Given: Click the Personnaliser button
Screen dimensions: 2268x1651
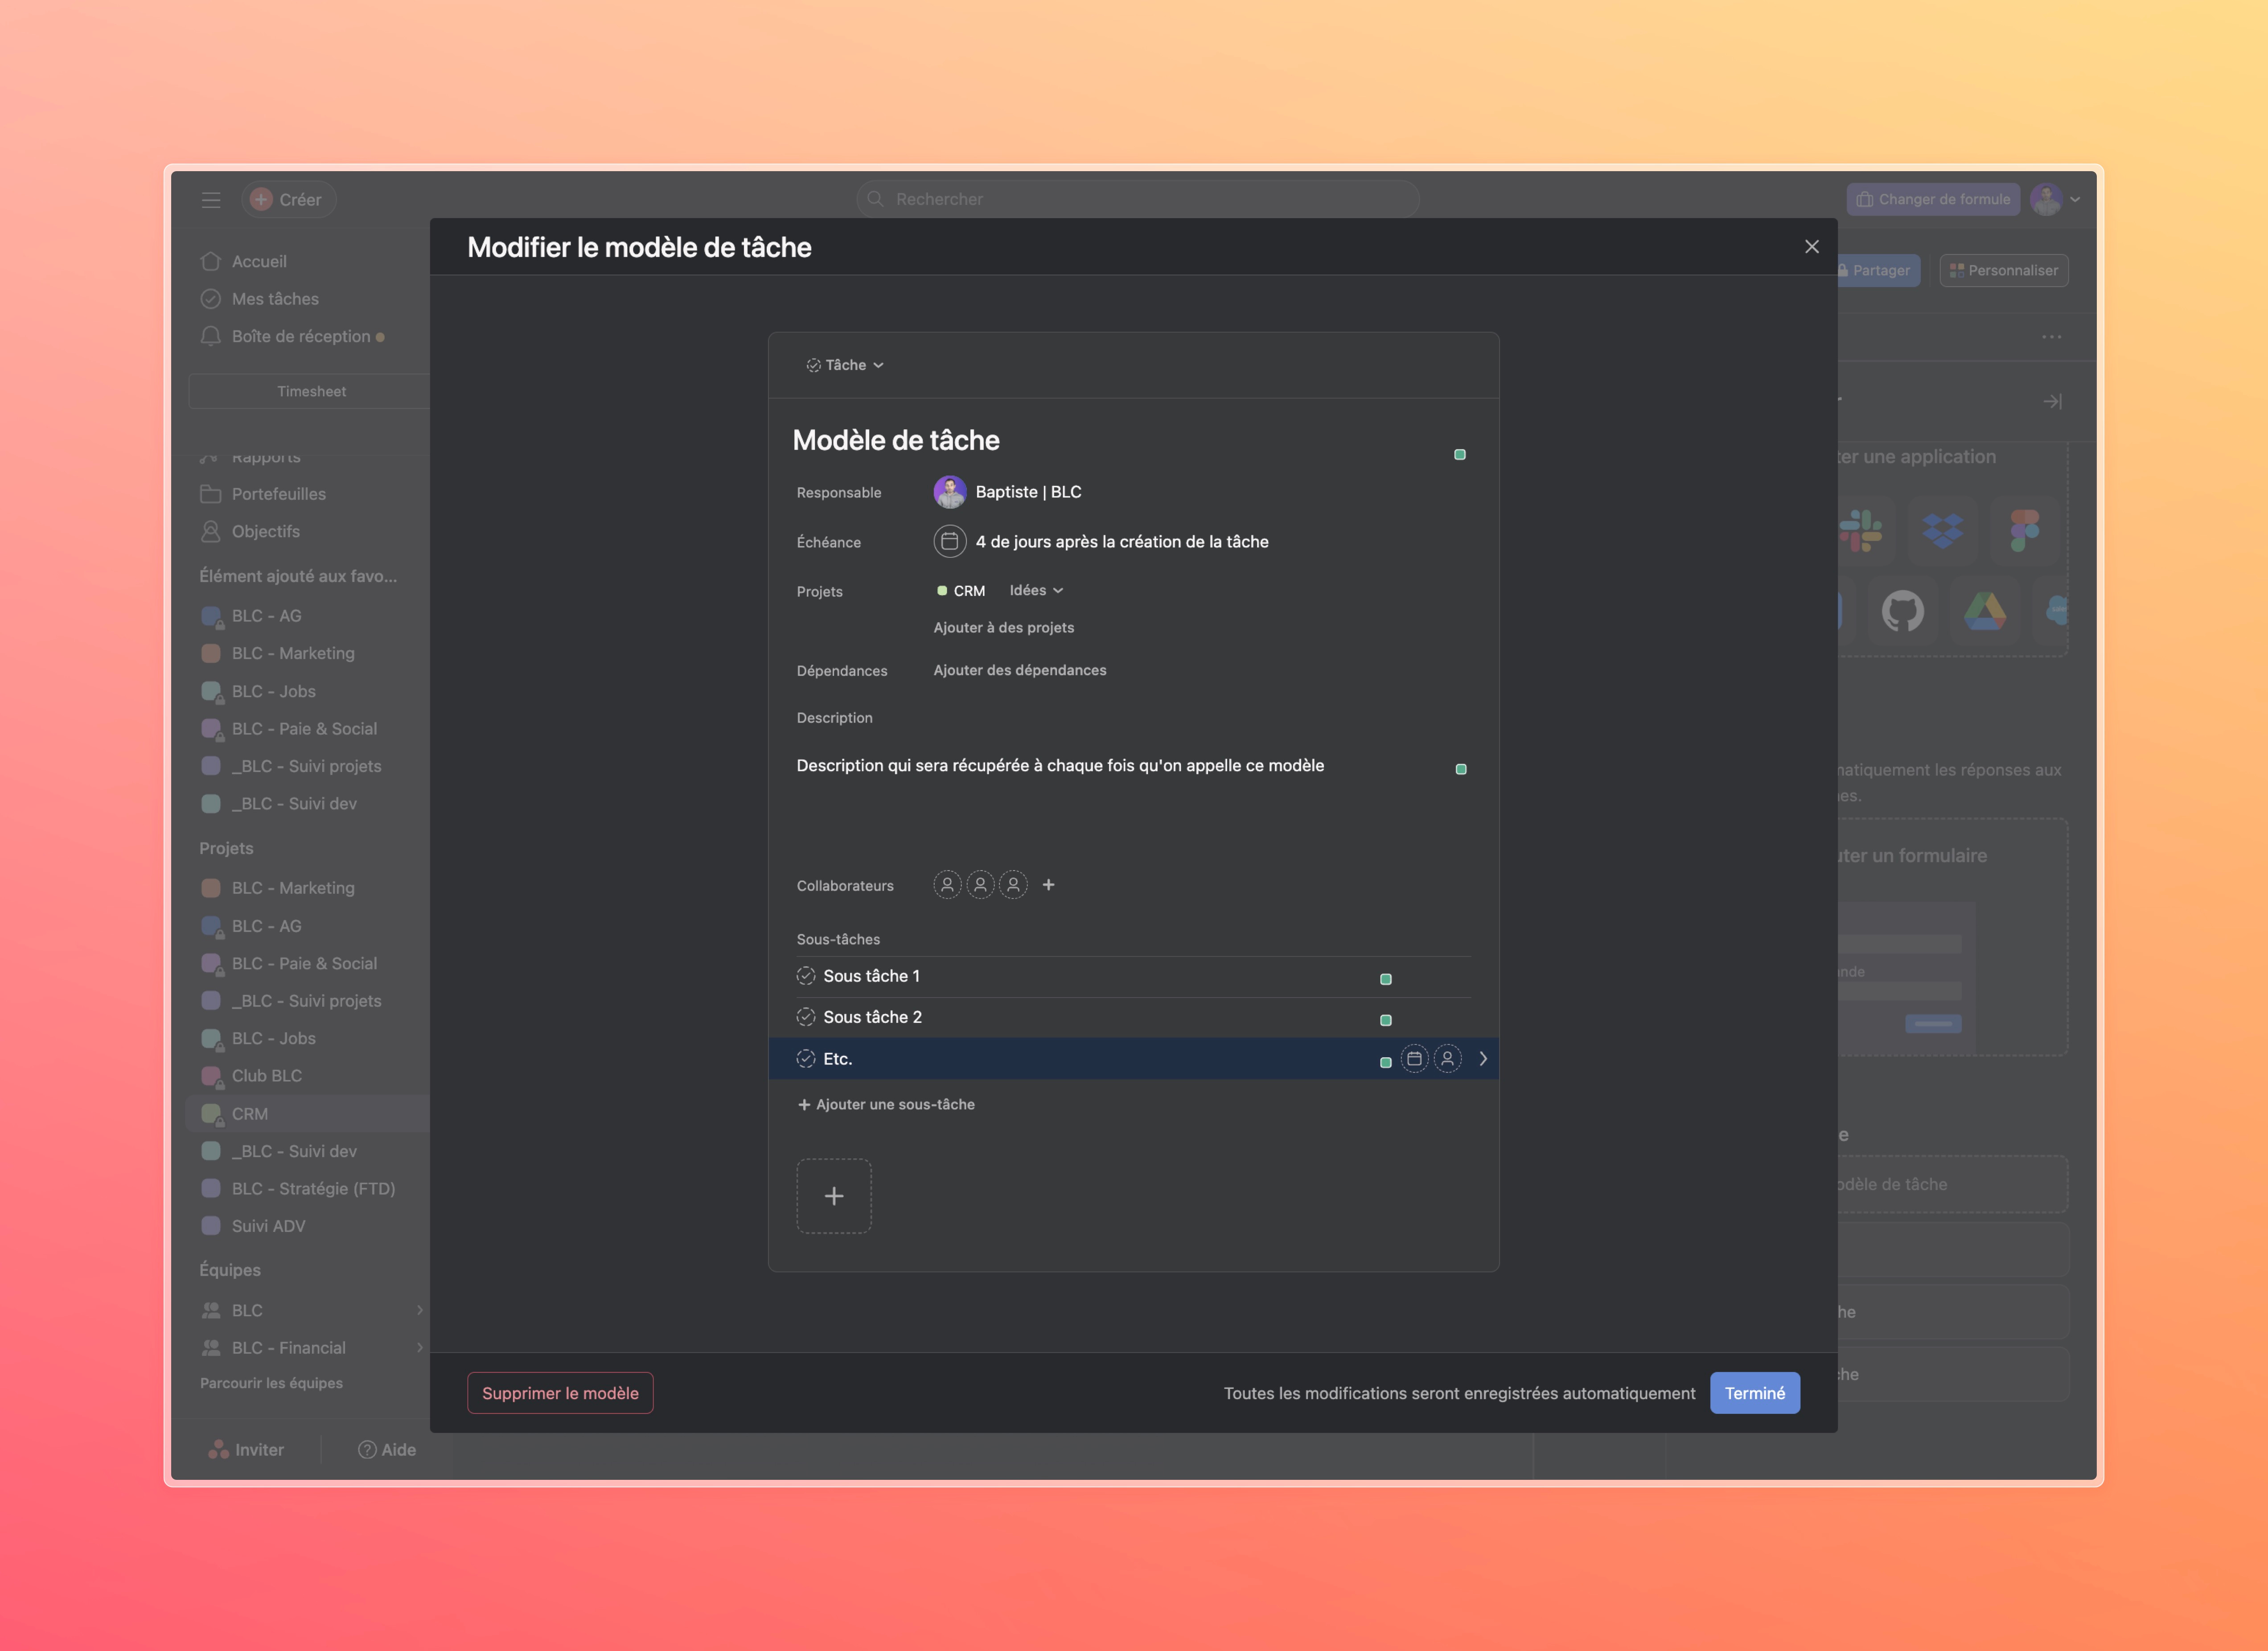Looking at the screenshot, I should point(2004,270).
